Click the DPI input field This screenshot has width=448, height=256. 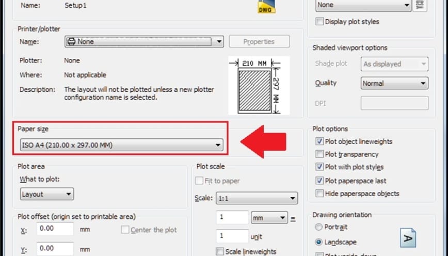tap(394, 103)
